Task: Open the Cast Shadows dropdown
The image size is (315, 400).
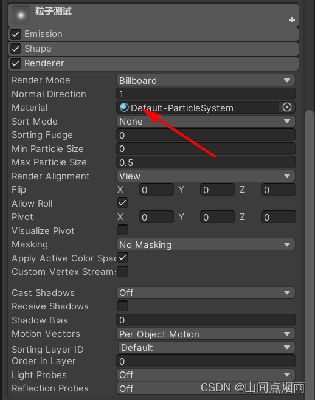Action: tap(206, 292)
